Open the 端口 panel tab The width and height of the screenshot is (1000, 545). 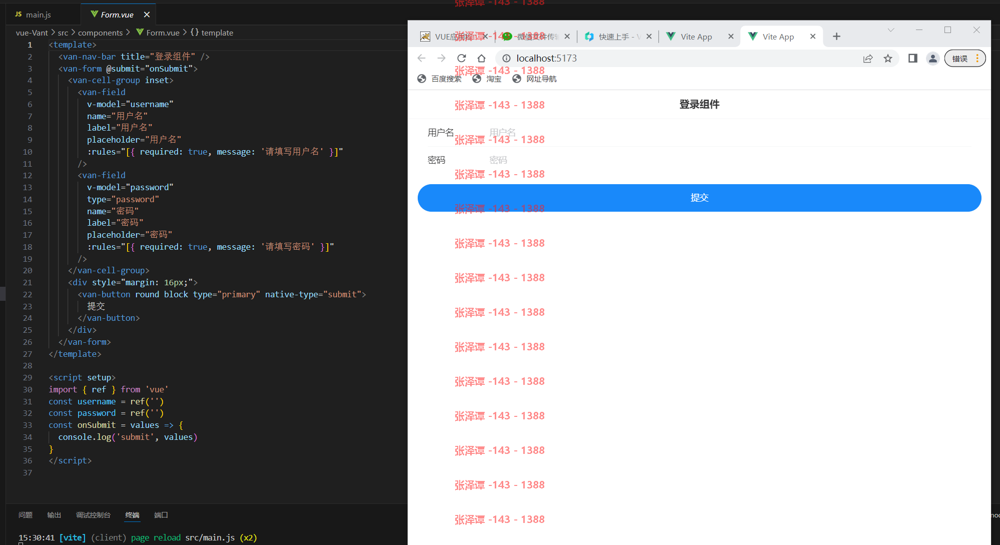pos(161,515)
